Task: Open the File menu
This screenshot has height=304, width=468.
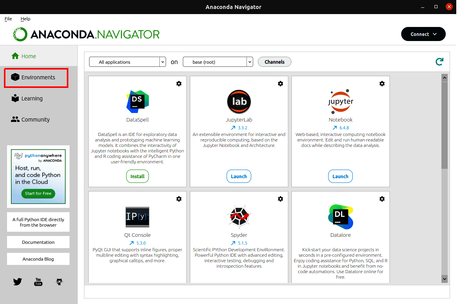Action: coord(8,18)
